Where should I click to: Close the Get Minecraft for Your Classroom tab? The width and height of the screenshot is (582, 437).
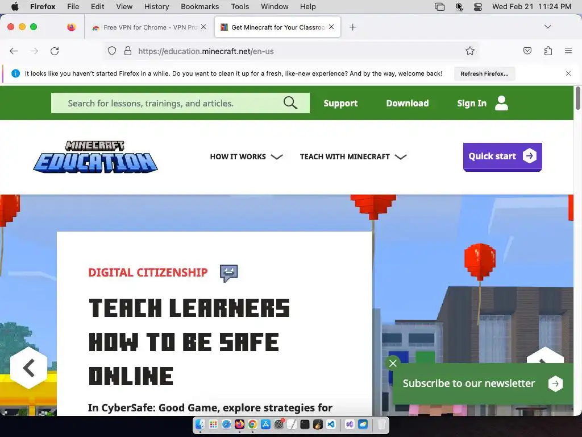click(x=331, y=27)
